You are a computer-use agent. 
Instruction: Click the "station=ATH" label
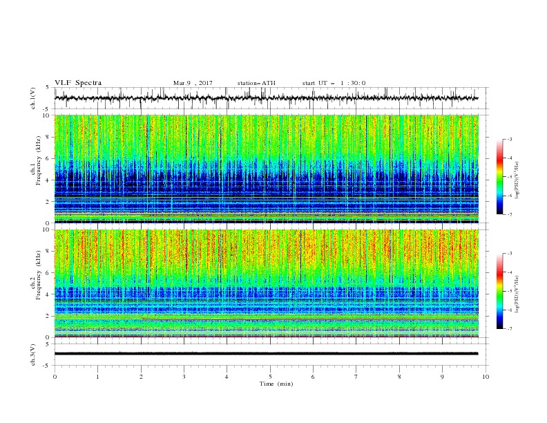256,83
